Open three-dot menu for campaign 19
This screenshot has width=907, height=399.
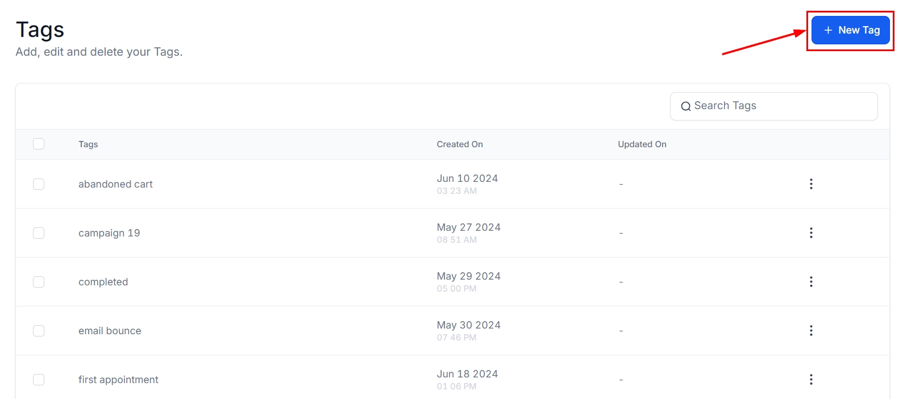(x=810, y=232)
